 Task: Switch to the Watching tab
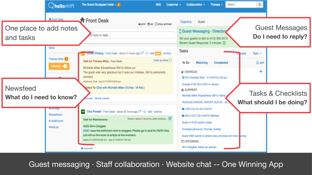click(x=201, y=63)
